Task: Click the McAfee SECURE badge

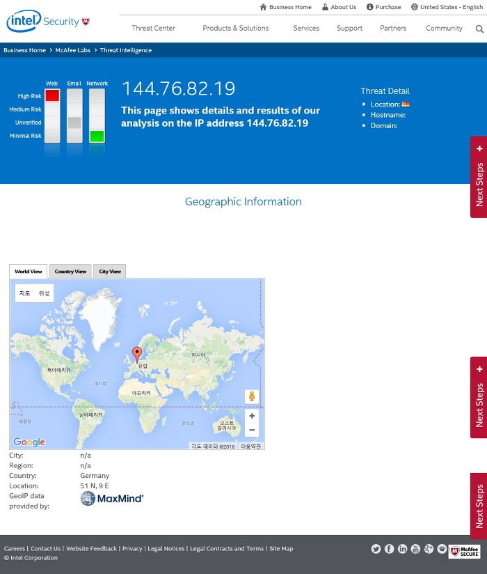Action: pos(464,551)
